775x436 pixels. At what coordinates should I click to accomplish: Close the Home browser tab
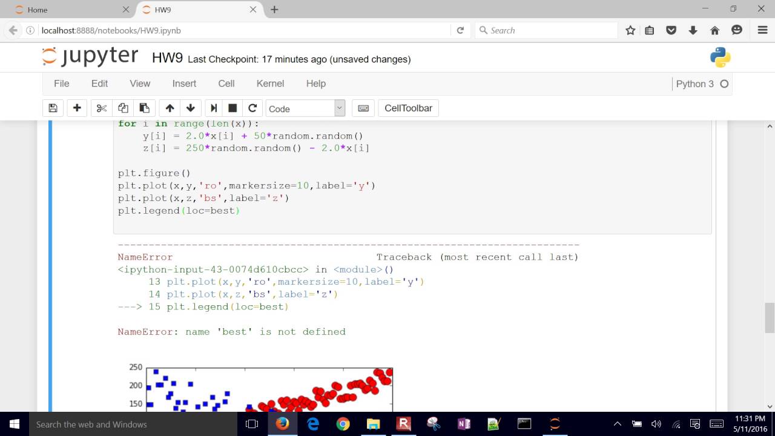[x=126, y=10]
